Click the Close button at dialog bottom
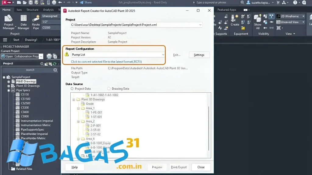 pyautogui.click(x=201, y=167)
